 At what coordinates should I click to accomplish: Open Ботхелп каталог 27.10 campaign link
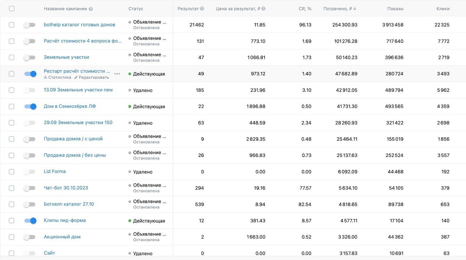[x=69, y=204]
